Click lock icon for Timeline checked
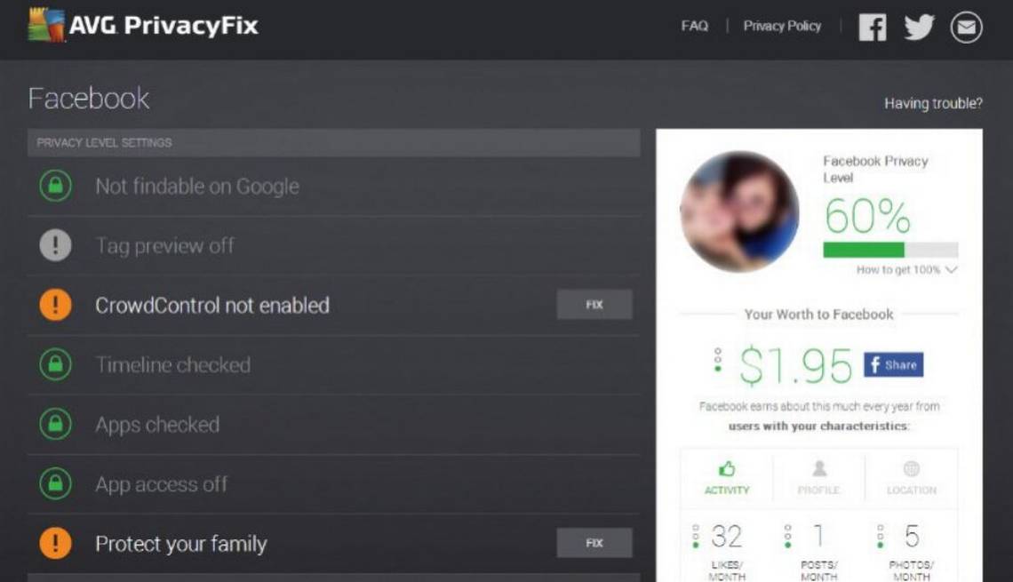1013x582 pixels. 56,364
